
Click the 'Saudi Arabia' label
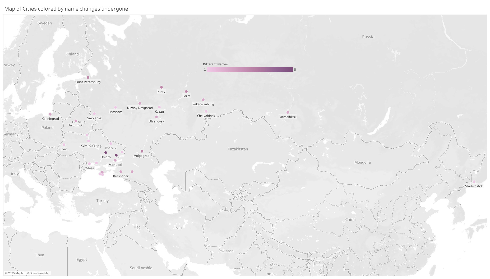141,268
